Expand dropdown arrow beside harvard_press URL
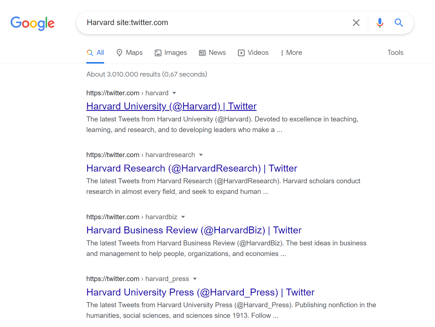This screenshot has width=435, height=327. click(x=195, y=279)
